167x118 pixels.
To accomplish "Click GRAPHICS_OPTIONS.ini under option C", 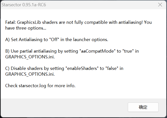I will 30,74.
